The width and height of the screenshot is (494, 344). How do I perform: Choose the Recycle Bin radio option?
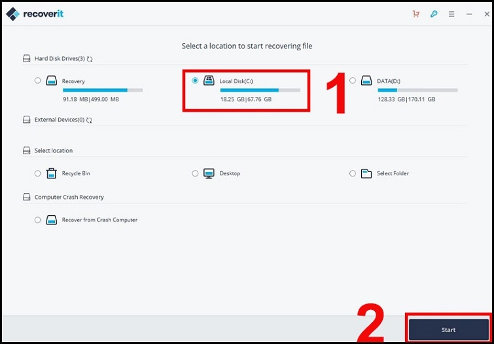(38, 173)
